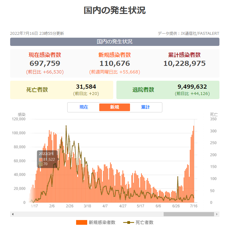228x227 pixels.
Task: Click the scrollbar right arrow
Action: (x=217, y=214)
